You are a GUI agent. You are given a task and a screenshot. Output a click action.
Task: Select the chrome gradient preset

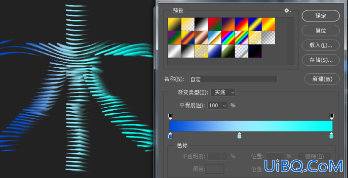pos(215,38)
